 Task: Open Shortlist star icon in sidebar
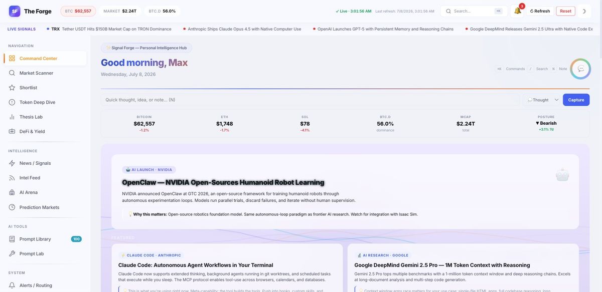(12, 88)
